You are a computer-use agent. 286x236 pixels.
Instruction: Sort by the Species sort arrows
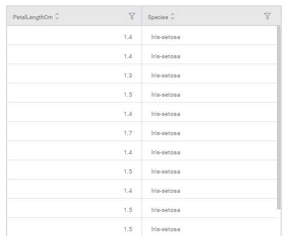click(172, 16)
